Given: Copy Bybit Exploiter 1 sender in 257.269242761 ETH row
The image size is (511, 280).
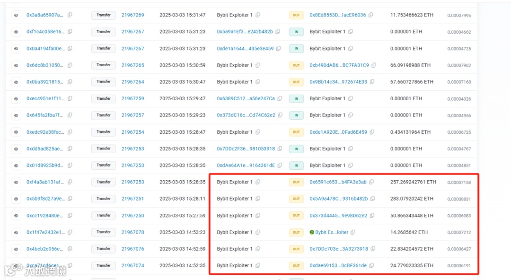Looking at the screenshot, I should click(258, 182).
